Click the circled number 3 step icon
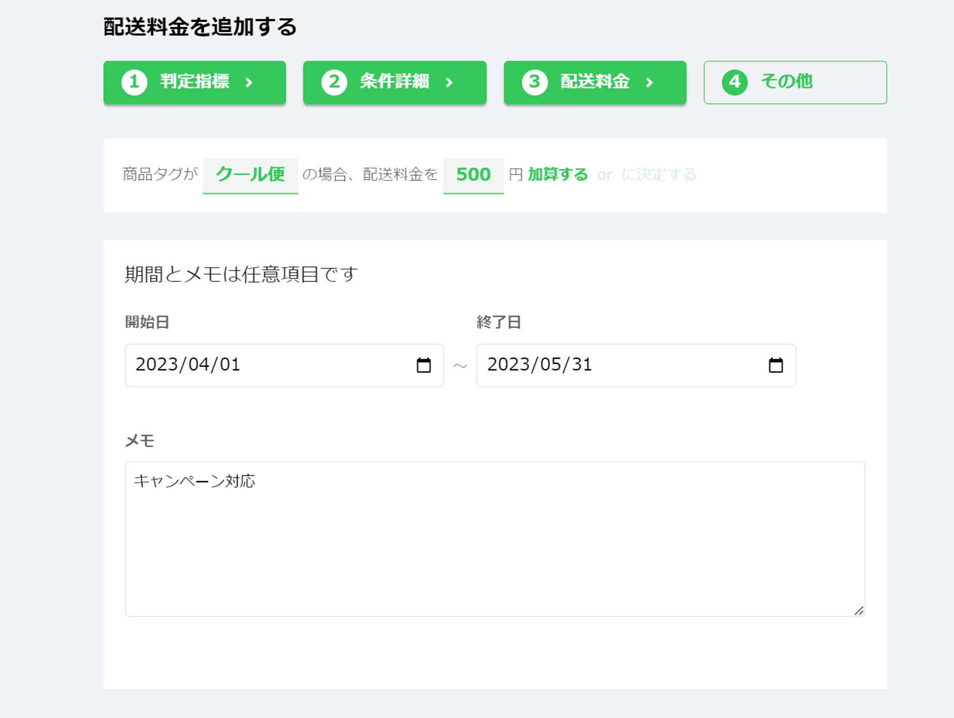This screenshot has width=954, height=718. (x=534, y=82)
